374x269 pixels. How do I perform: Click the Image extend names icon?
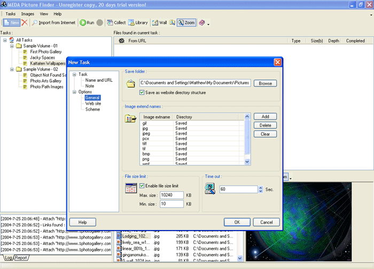pos(130,118)
